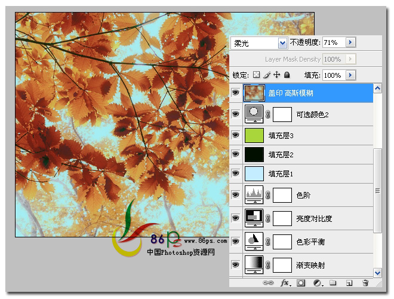Click 填充层3 green color swatch

point(254,135)
